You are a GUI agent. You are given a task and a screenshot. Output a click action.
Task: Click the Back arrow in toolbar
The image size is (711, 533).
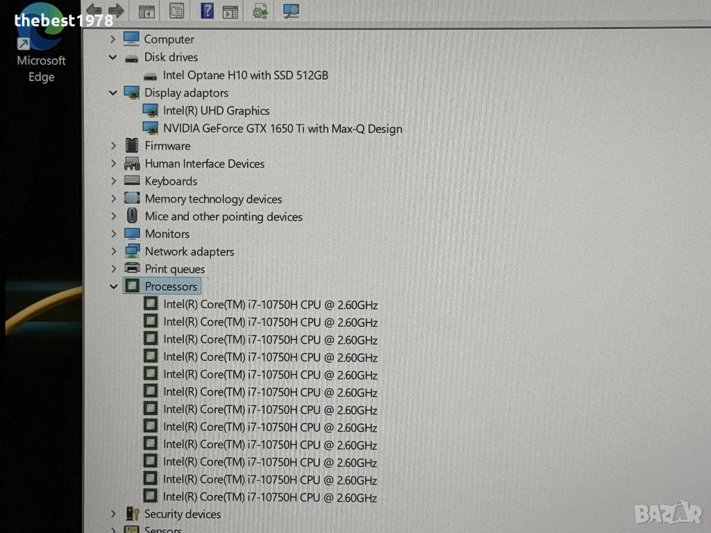tap(94, 10)
